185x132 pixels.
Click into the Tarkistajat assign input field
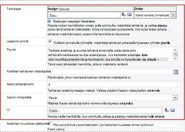pyautogui.click(x=84, y=15)
